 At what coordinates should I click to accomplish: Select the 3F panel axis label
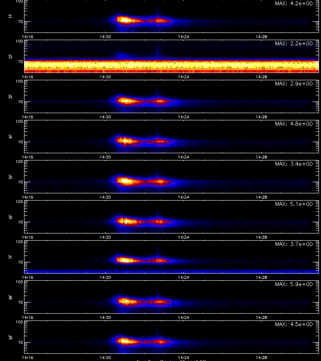10,96
